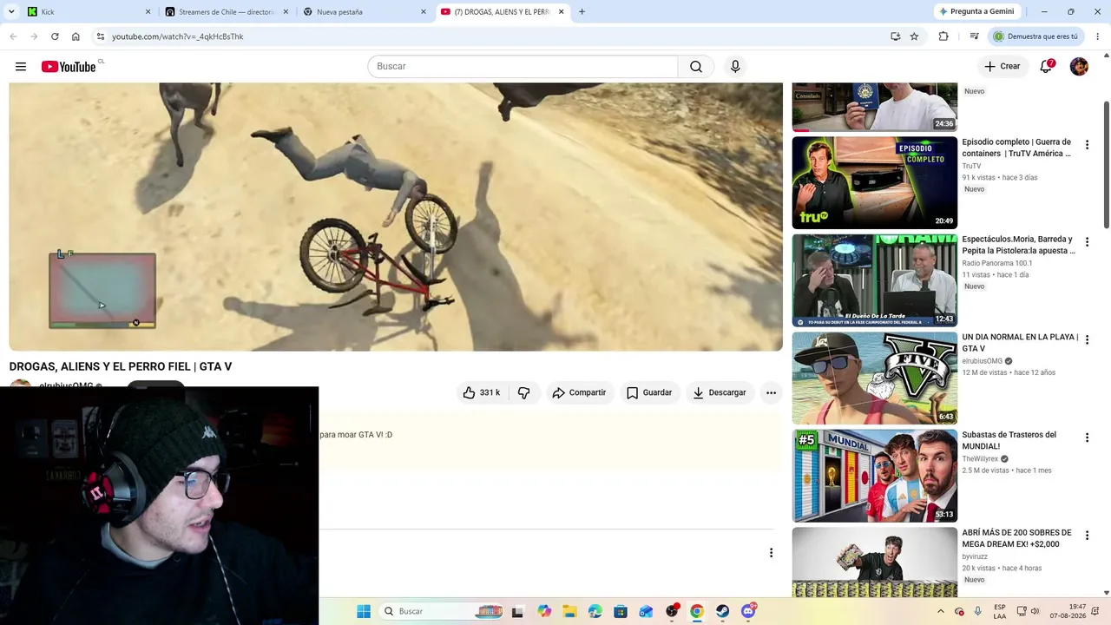Viewport: 1111px width, 625px height.
Task: Click Pregunta a Gemini button
Action: pyautogui.click(x=976, y=12)
